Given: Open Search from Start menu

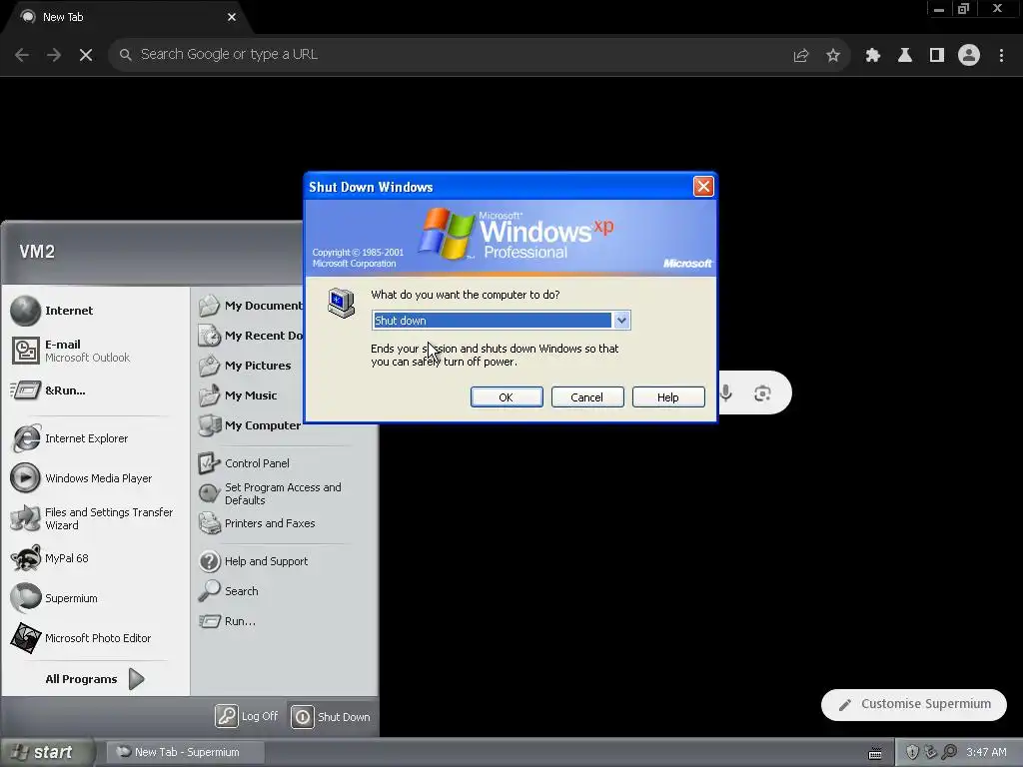Looking at the screenshot, I should point(229,591).
